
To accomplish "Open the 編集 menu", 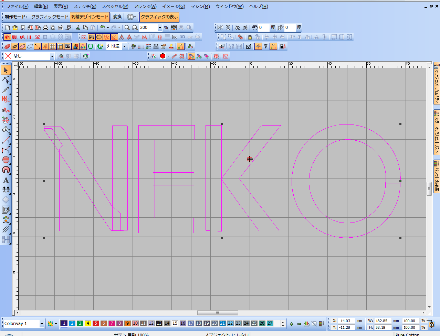I will pos(41,6).
